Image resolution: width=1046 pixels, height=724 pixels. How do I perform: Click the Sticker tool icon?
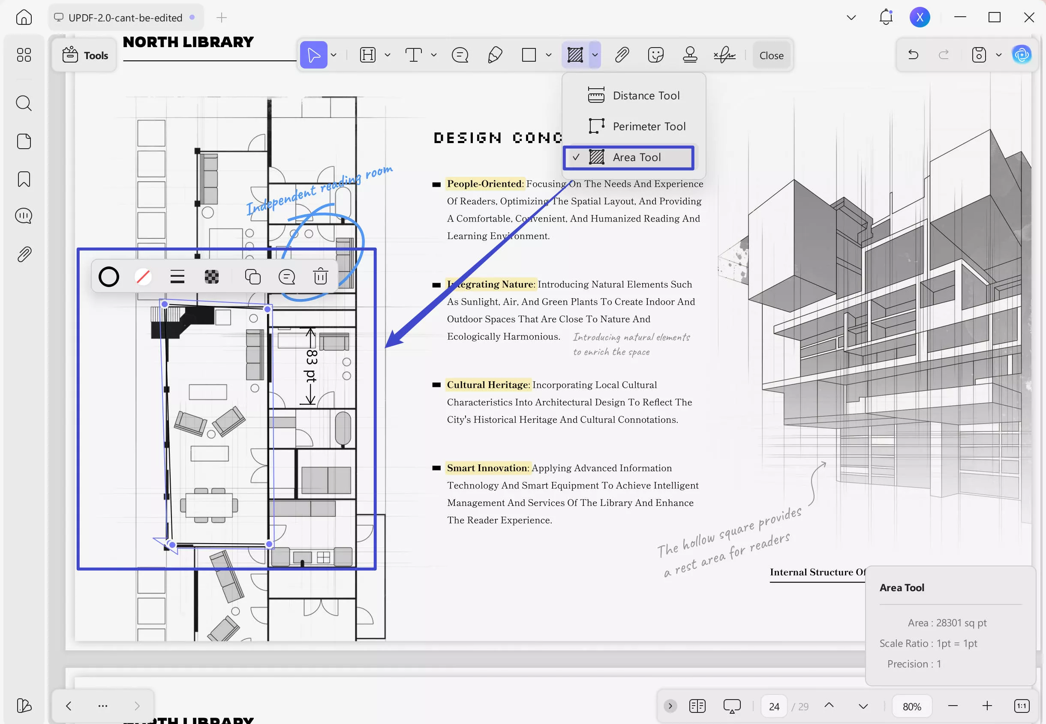[x=656, y=55]
